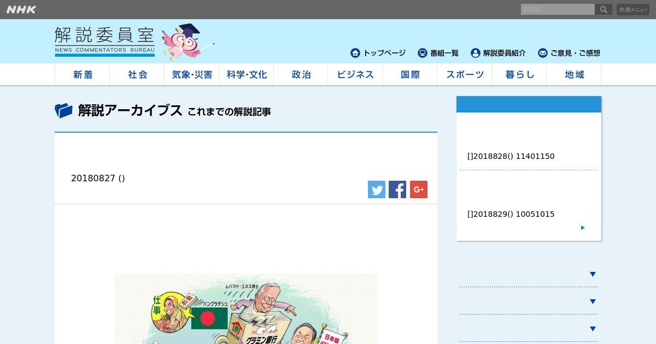This screenshot has width=656, height=344.
Task: Expand the first sidebar dropdown arrow
Action: tap(593, 274)
